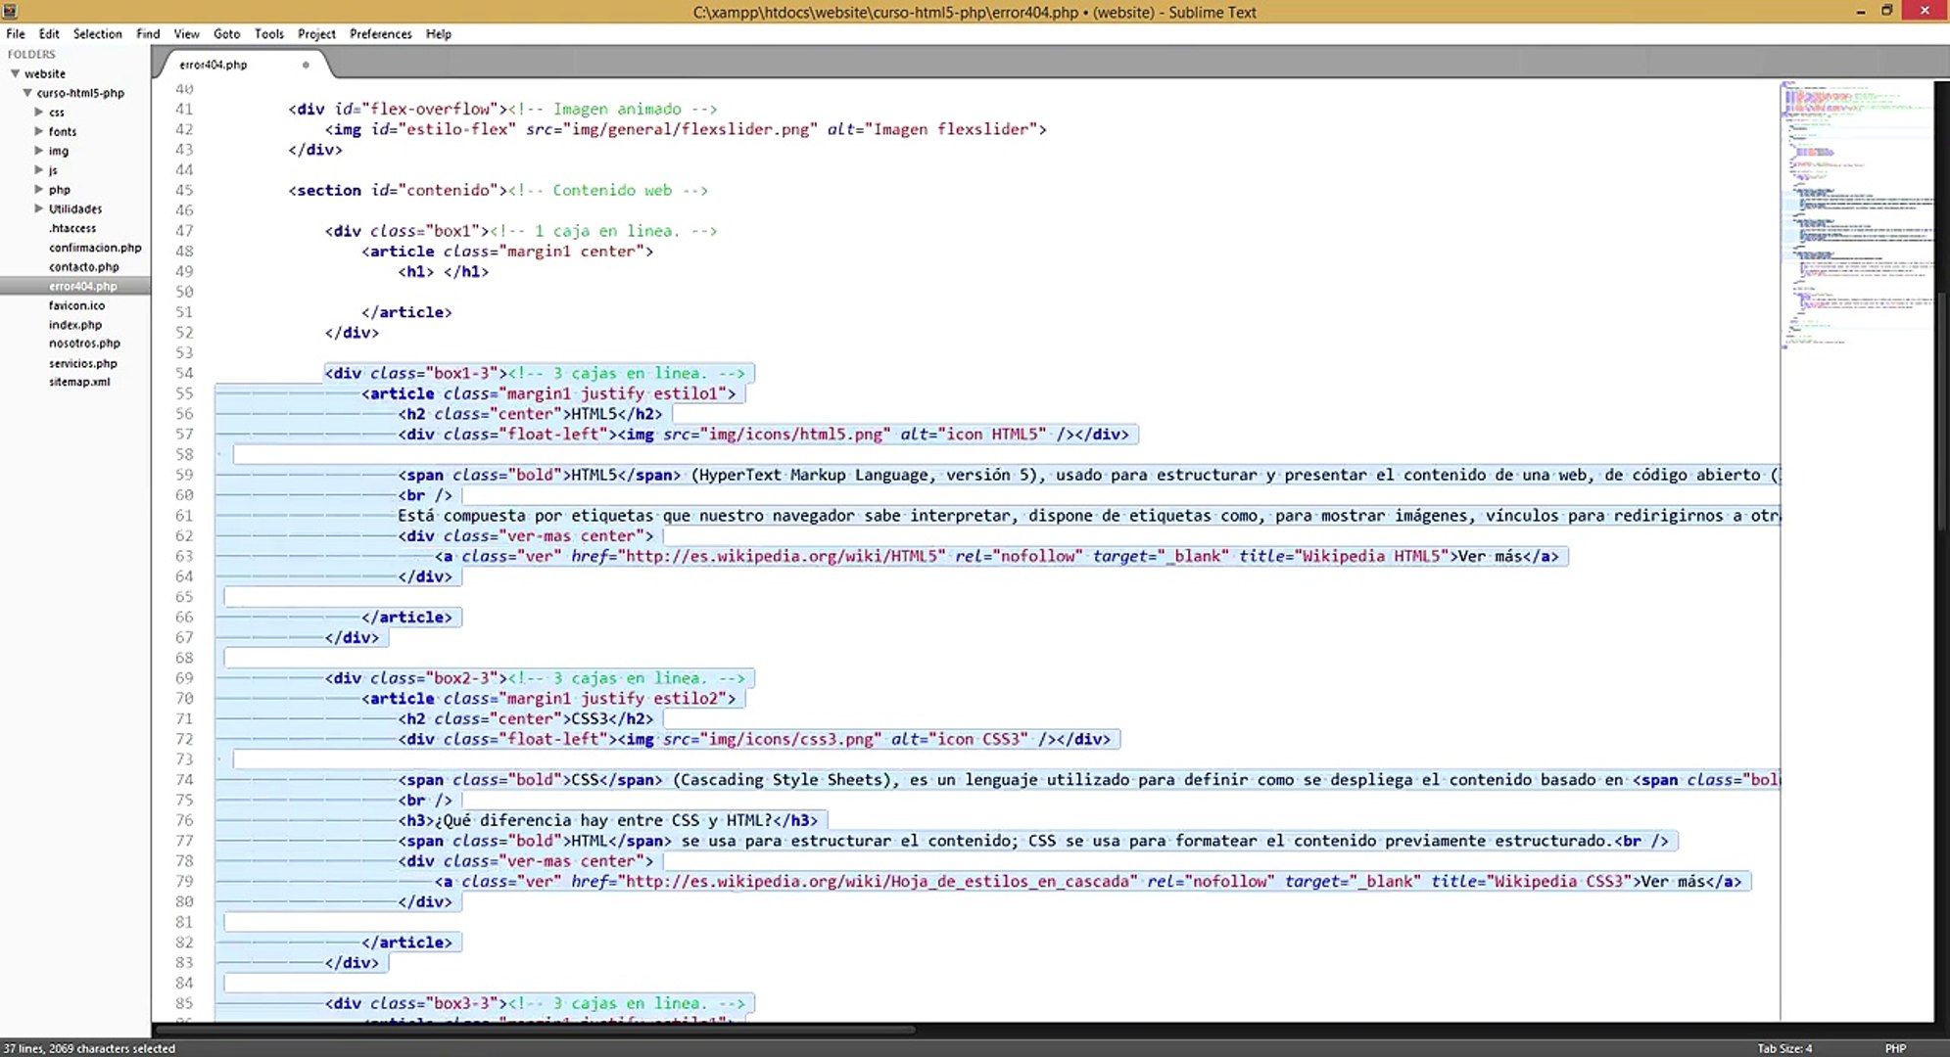The height and width of the screenshot is (1057, 1950).
Task: Expand the fonts folder arrow
Action: (39, 131)
